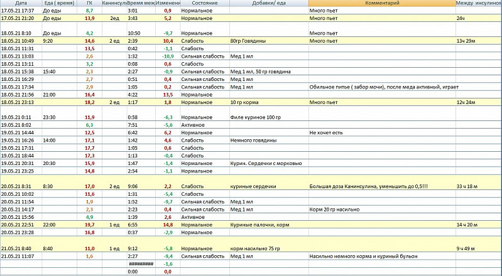Click glucose value 16,4
The width and height of the screenshot is (502, 276).
(x=90, y=95)
